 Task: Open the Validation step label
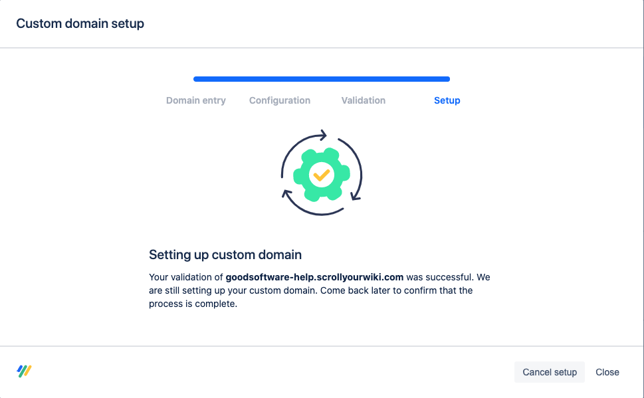(364, 100)
